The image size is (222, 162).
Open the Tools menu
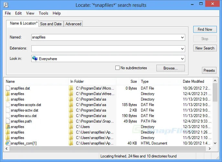[44, 13]
